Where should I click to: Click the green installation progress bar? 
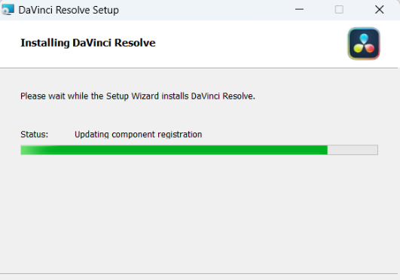(199, 150)
